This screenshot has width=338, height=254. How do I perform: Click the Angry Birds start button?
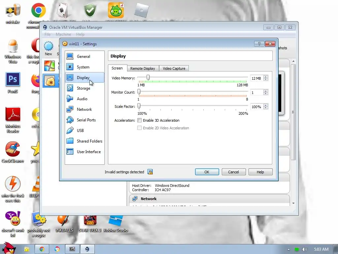tap(9, 248)
